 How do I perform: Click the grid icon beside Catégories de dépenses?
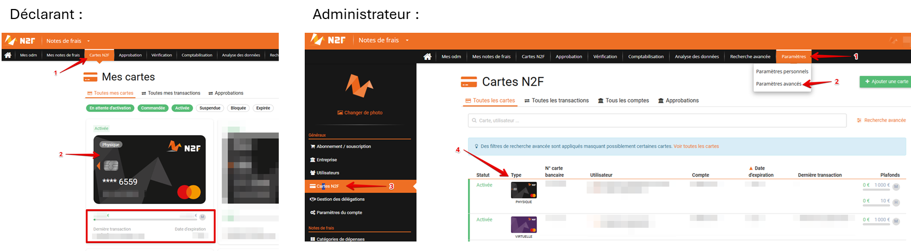tap(313, 239)
